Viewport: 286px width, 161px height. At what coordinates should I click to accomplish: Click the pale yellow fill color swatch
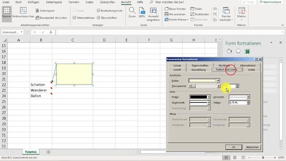[202, 80]
